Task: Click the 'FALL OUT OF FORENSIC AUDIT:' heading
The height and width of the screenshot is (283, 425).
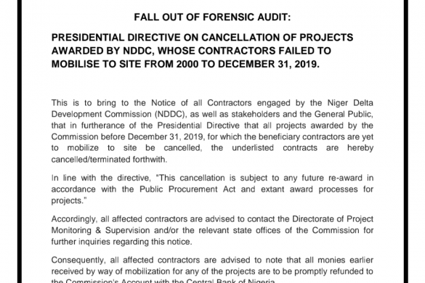Action: pos(212,17)
